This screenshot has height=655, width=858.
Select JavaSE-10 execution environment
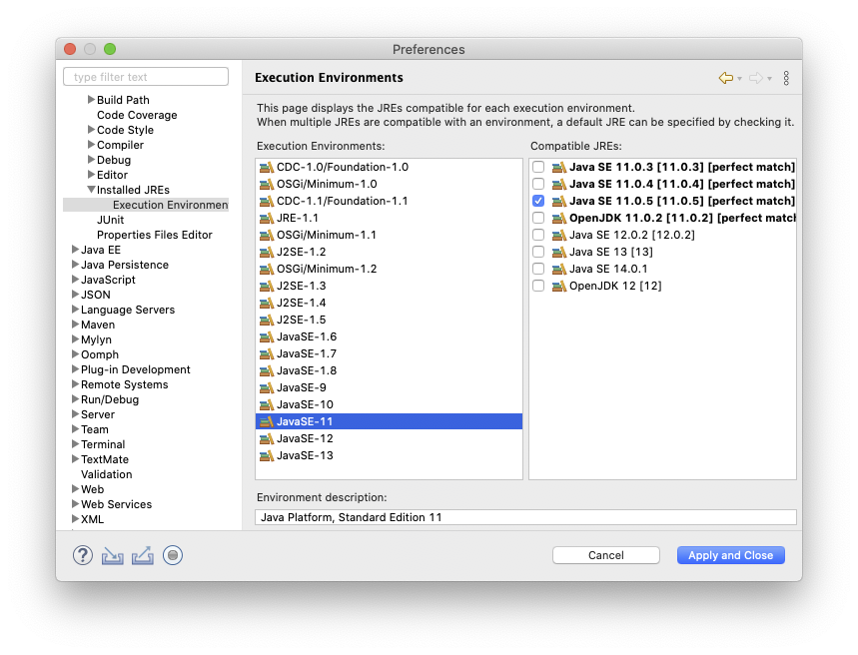(389, 405)
